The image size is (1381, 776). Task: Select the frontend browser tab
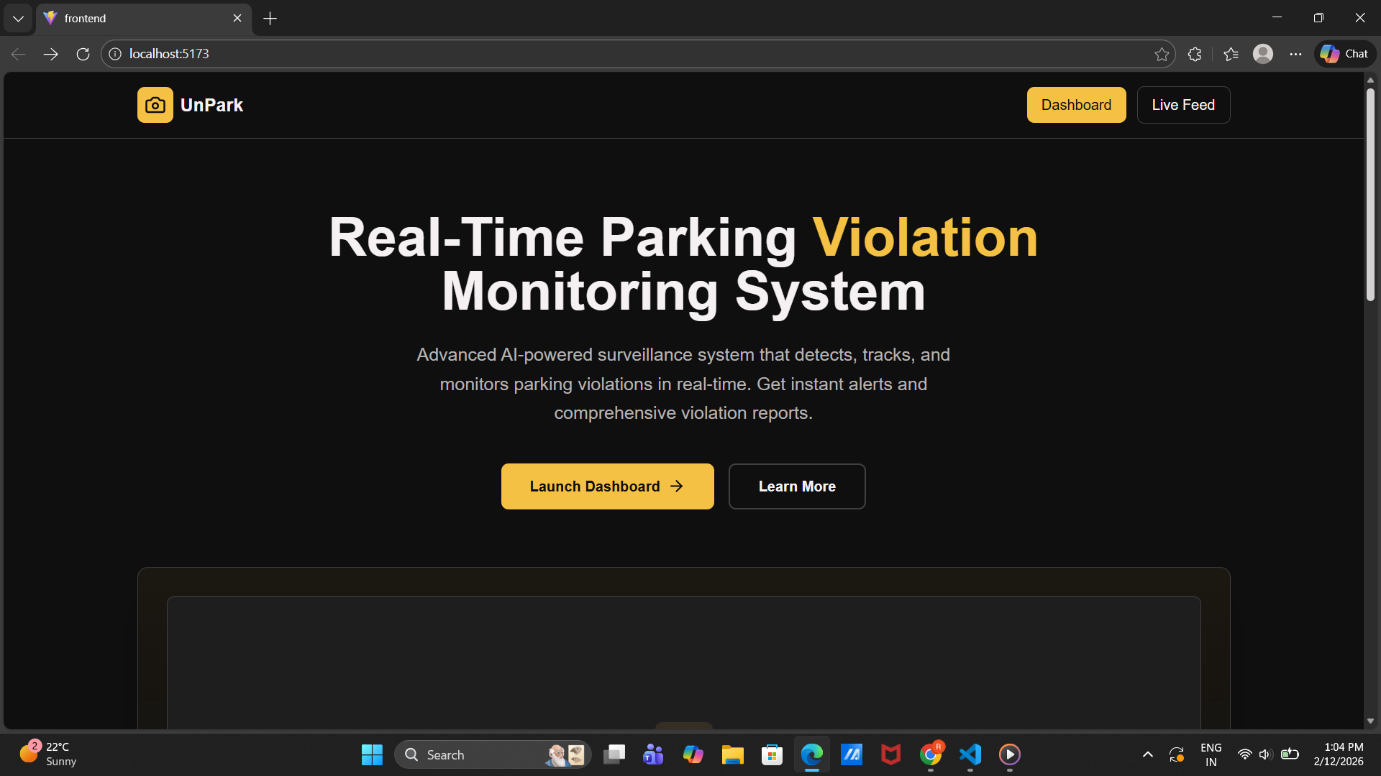[137, 18]
